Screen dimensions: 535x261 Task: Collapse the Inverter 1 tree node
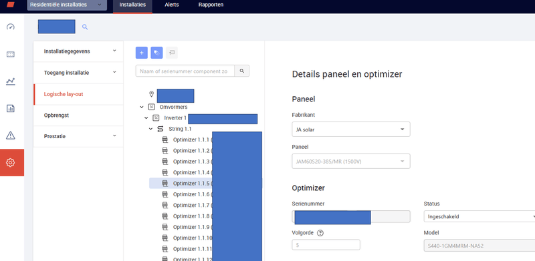146,118
